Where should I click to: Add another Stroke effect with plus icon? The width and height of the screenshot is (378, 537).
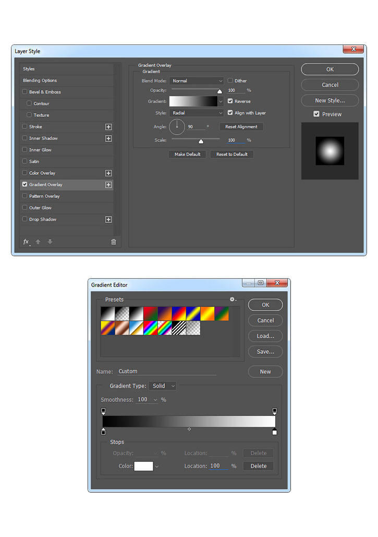[x=108, y=127]
